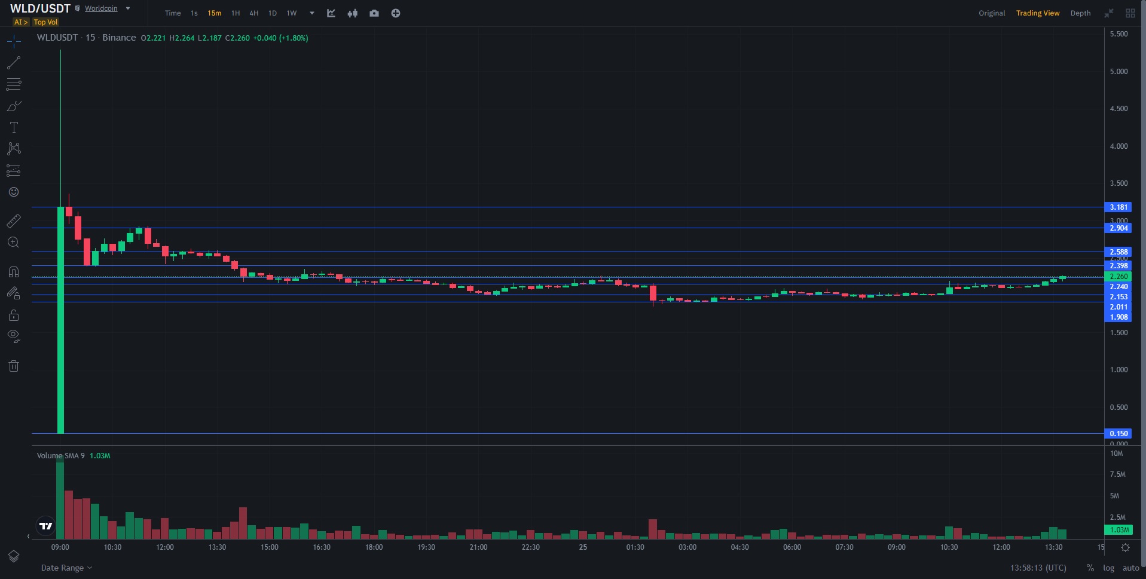This screenshot has height=579, width=1146.
Task: Open the candlestick chart style menu
Action: tap(353, 13)
